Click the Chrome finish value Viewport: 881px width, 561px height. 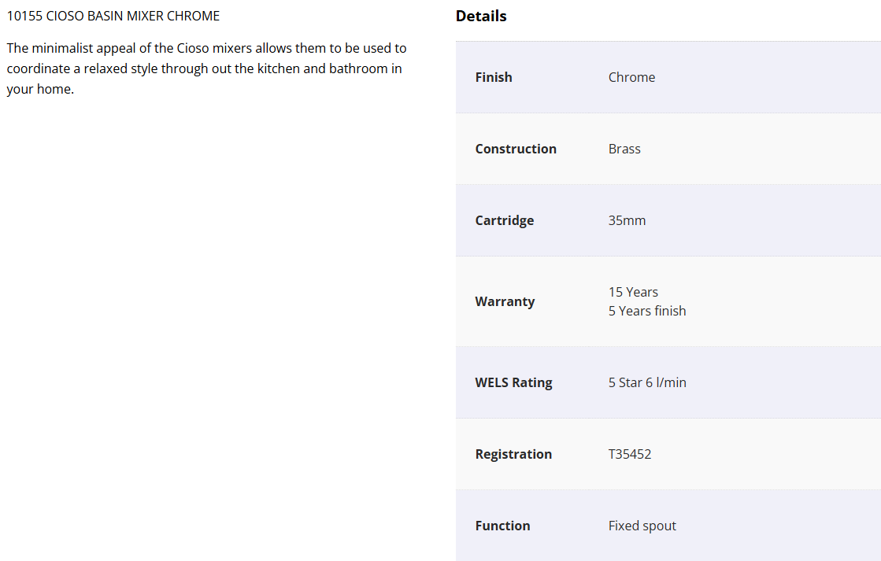(x=631, y=77)
